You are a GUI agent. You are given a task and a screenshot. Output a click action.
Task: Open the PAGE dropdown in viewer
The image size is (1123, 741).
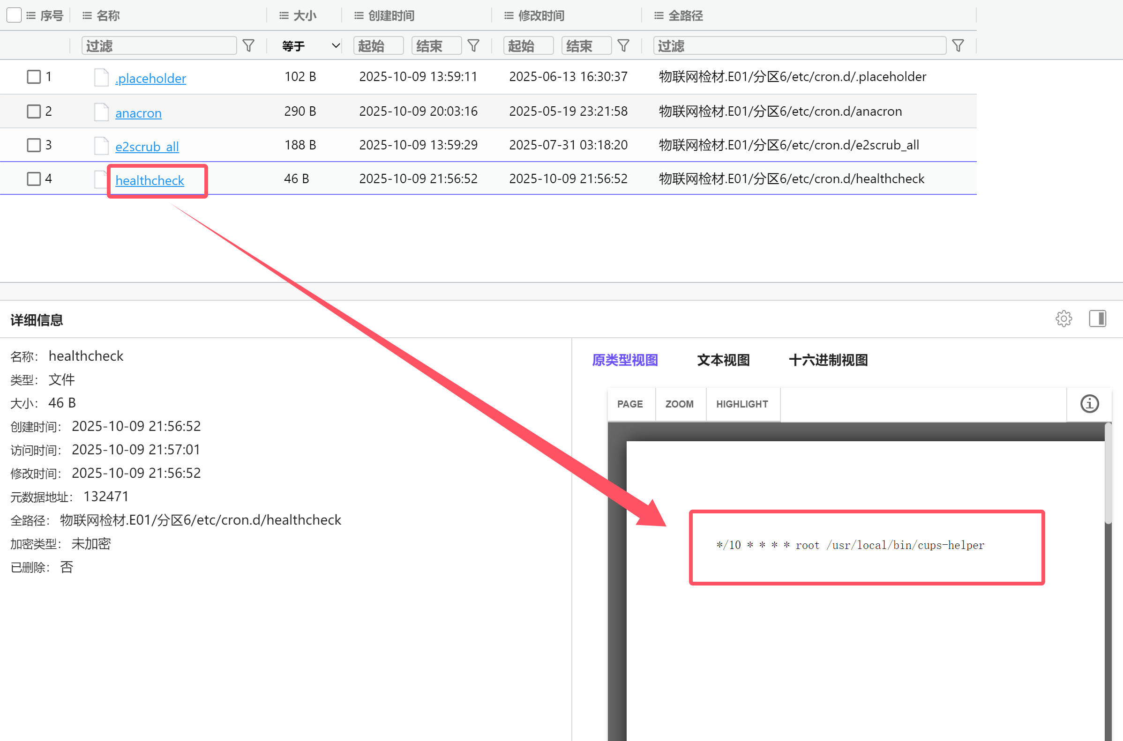(630, 404)
